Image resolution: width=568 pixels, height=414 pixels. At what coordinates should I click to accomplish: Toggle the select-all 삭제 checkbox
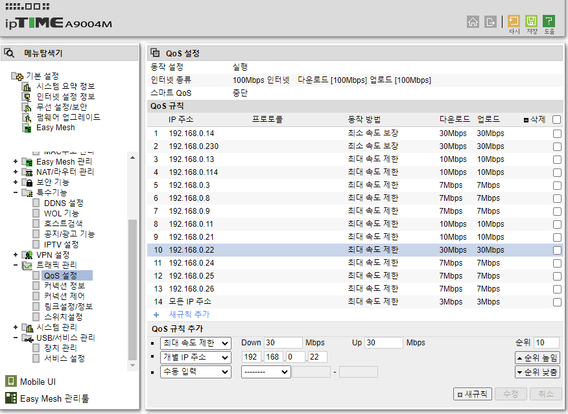click(x=557, y=119)
